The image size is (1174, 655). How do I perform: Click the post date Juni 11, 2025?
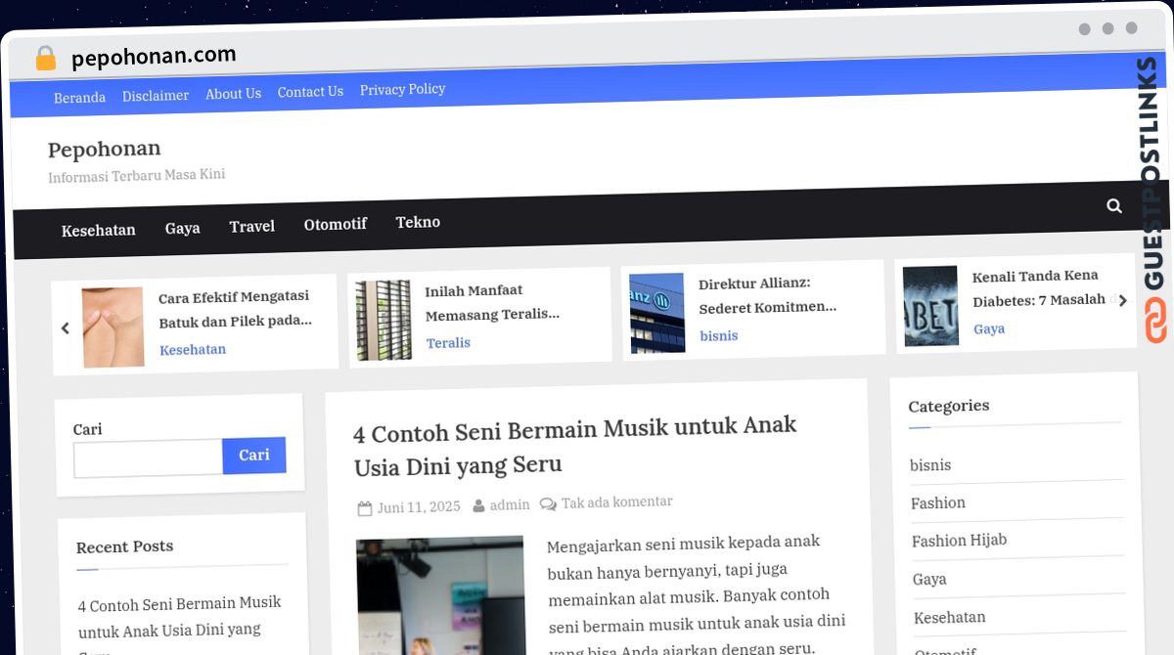(419, 506)
